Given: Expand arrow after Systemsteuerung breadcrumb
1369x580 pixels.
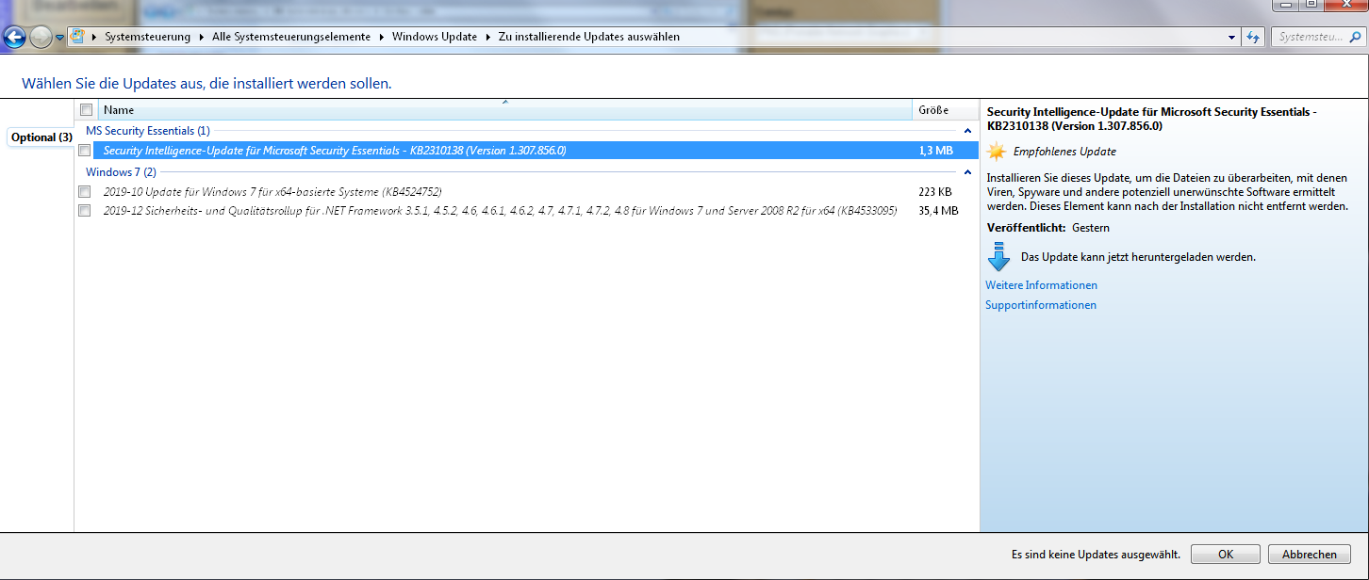Looking at the screenshot, I should (202, 37).
